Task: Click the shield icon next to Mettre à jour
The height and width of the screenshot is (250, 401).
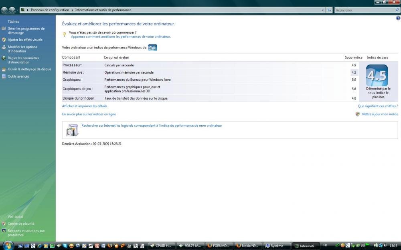Action: pos(357,114)
